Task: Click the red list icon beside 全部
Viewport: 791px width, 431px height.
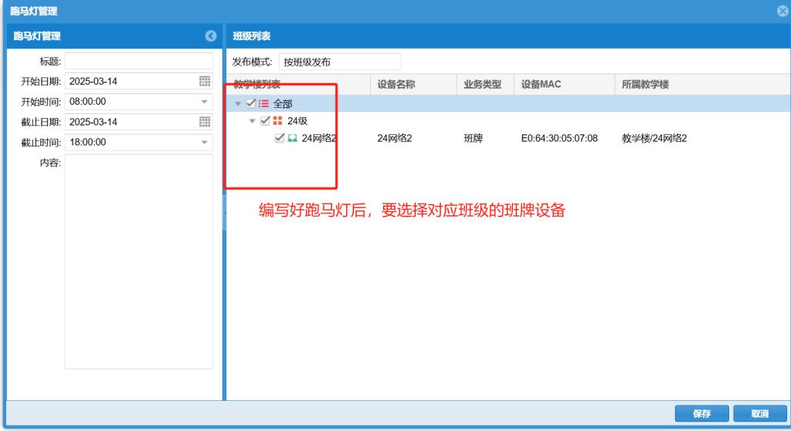Action: click(264, 103)
